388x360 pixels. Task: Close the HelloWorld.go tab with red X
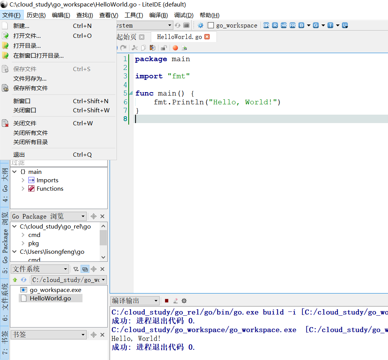(x=207, y=37)
